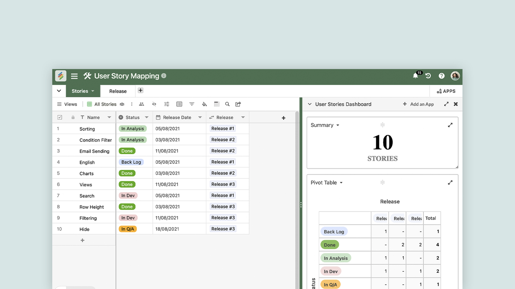Tick the select-all rows checkbox
The image size is (515, 289).
(x=59, y=118)
